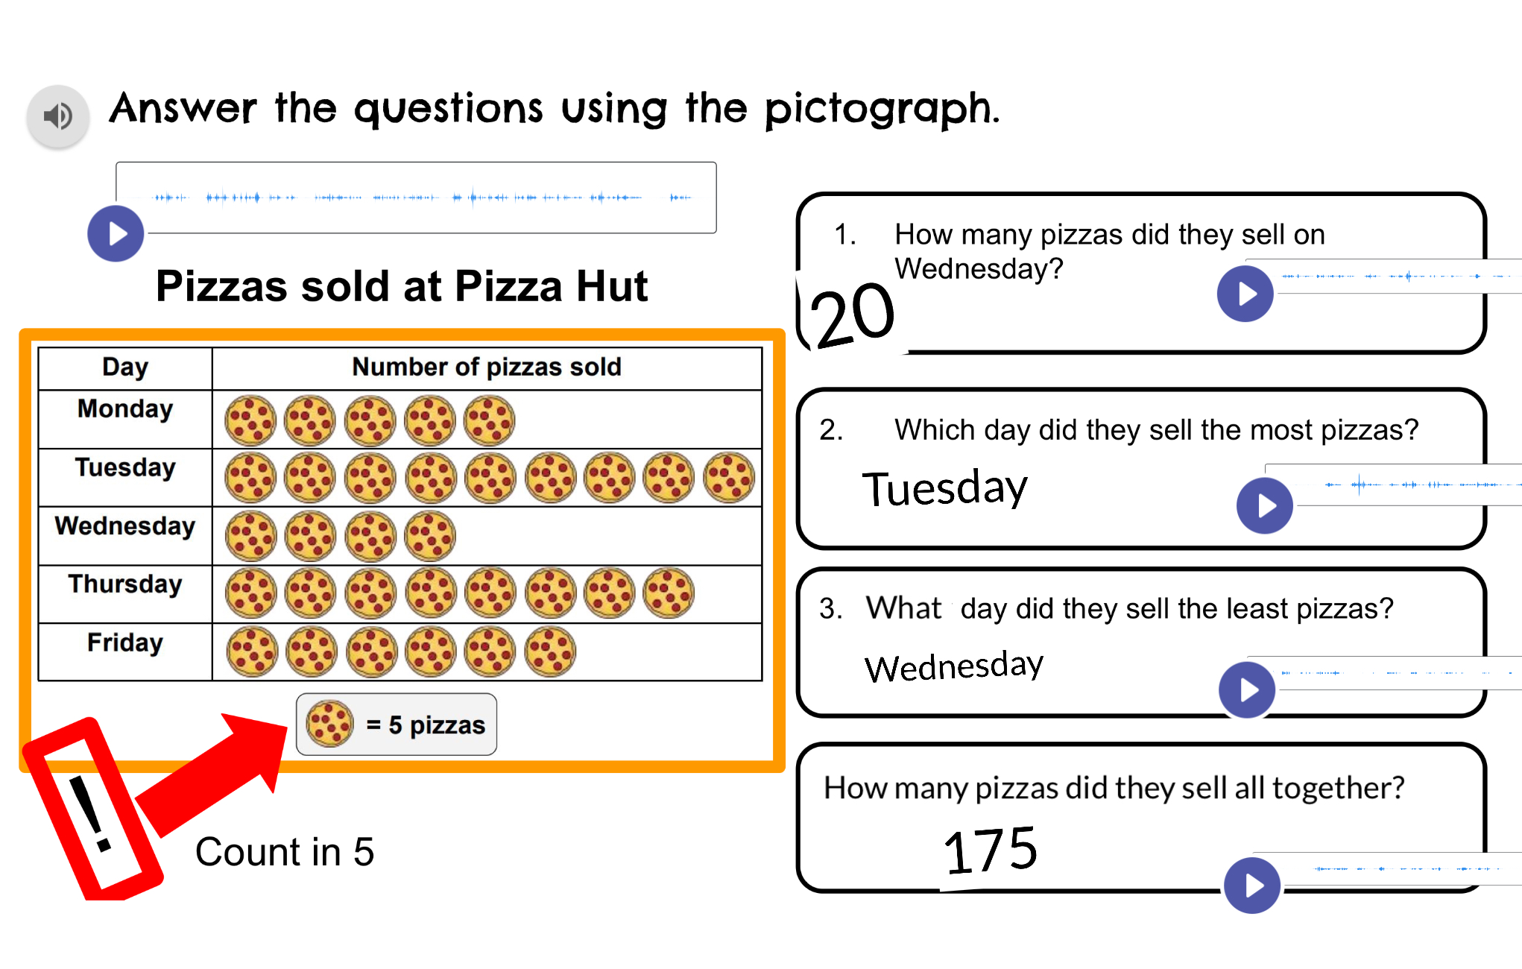Image resolution: width=1522 pixels, height=969 pixels.
Task: Click the first pizza in the Monday row
Action: (250, 420)
